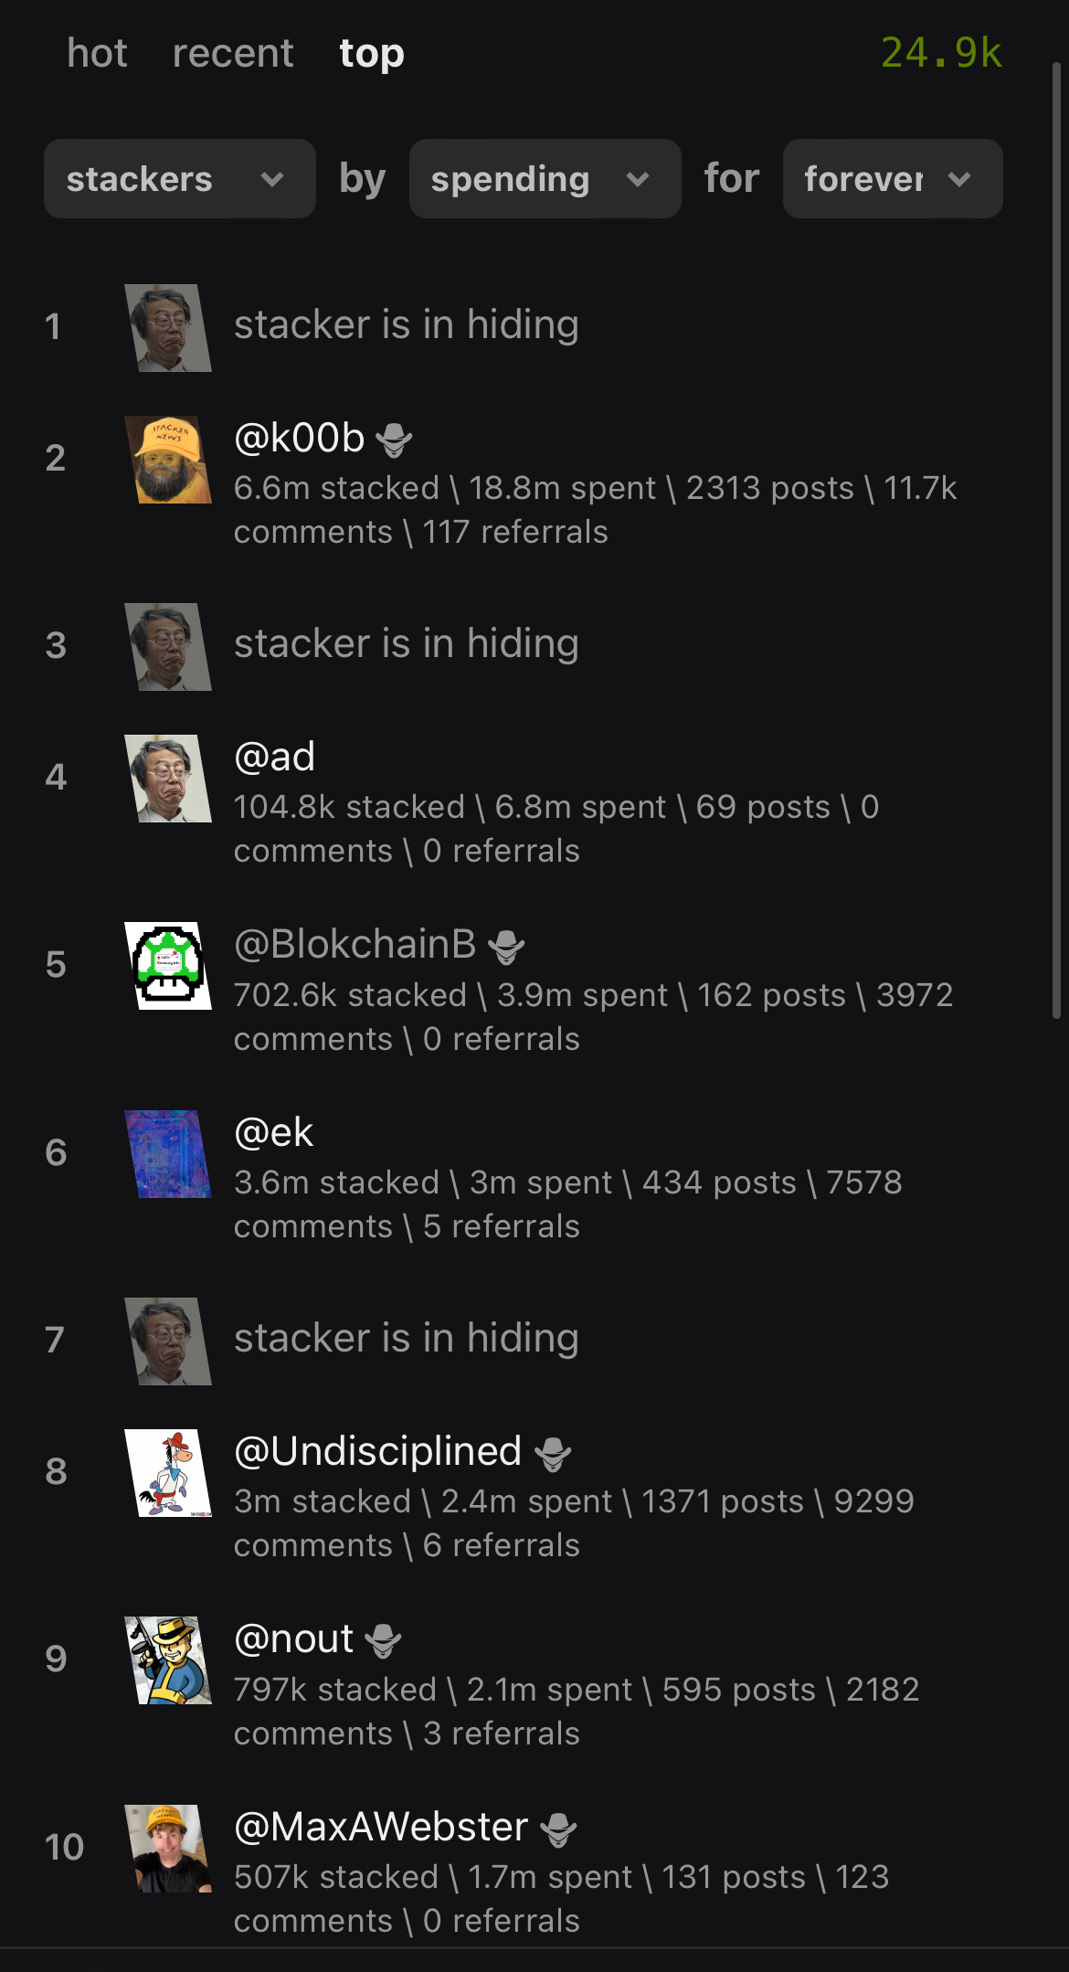Click the cowboy hat badge next to @MaxAWebster
The width and height of the screenshot is (1069, 1972).
tap(558, 1829)
